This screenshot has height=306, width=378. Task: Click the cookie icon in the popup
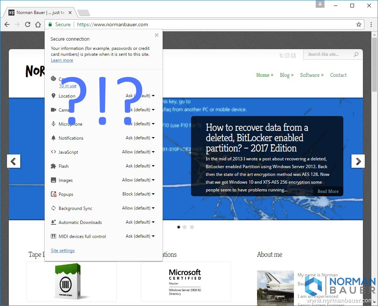pos(53,78)
